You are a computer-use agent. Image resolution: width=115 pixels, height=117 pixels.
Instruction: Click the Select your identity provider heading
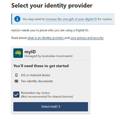pos(52,5)
